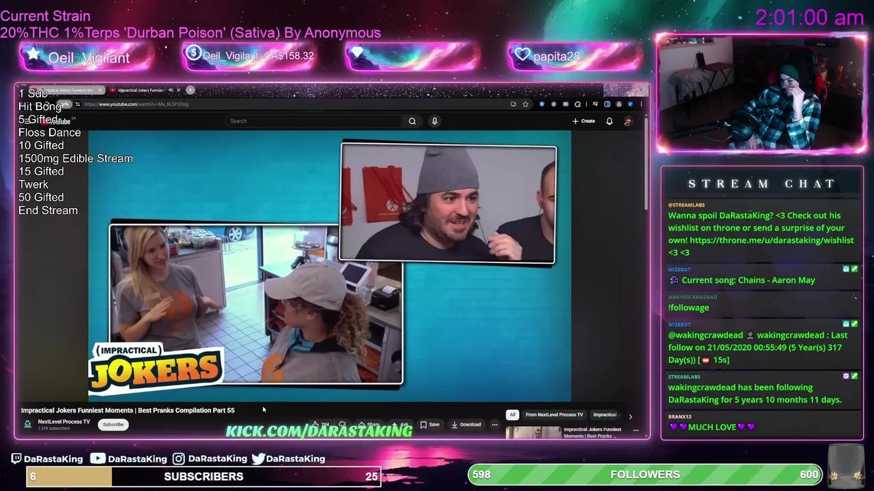The width and height of the screenshot is (874, 491).
Task: Open NextLevel Process TV channel name
Action: pyautogui.click(x=64, y=421)
